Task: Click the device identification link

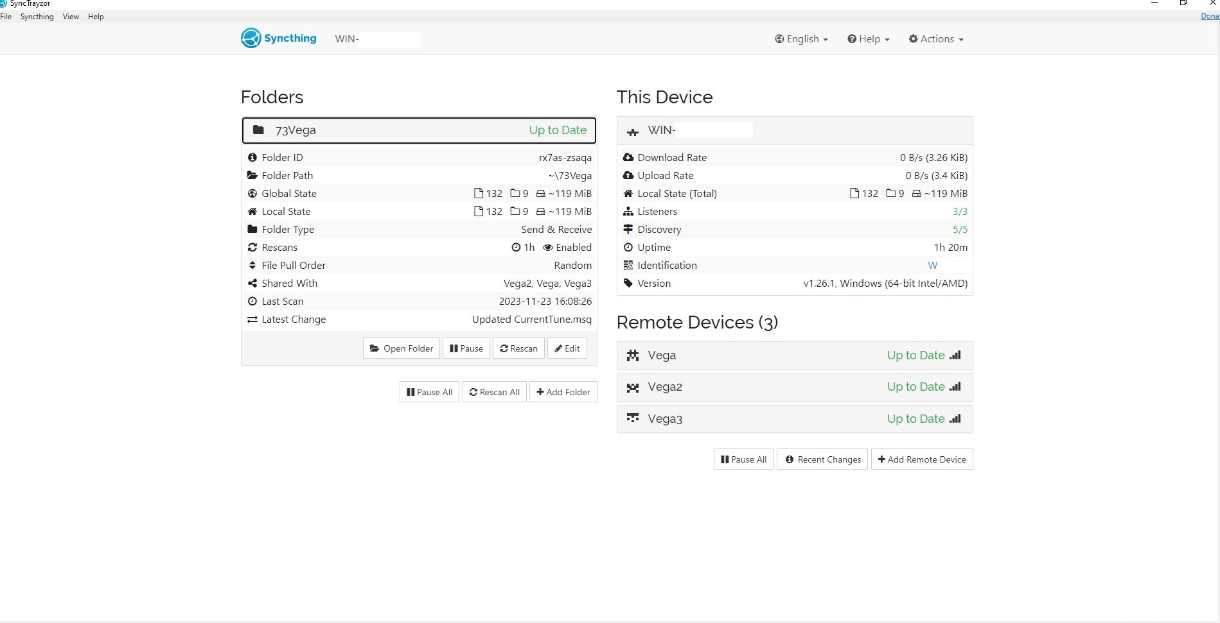Action: (933, 265)
